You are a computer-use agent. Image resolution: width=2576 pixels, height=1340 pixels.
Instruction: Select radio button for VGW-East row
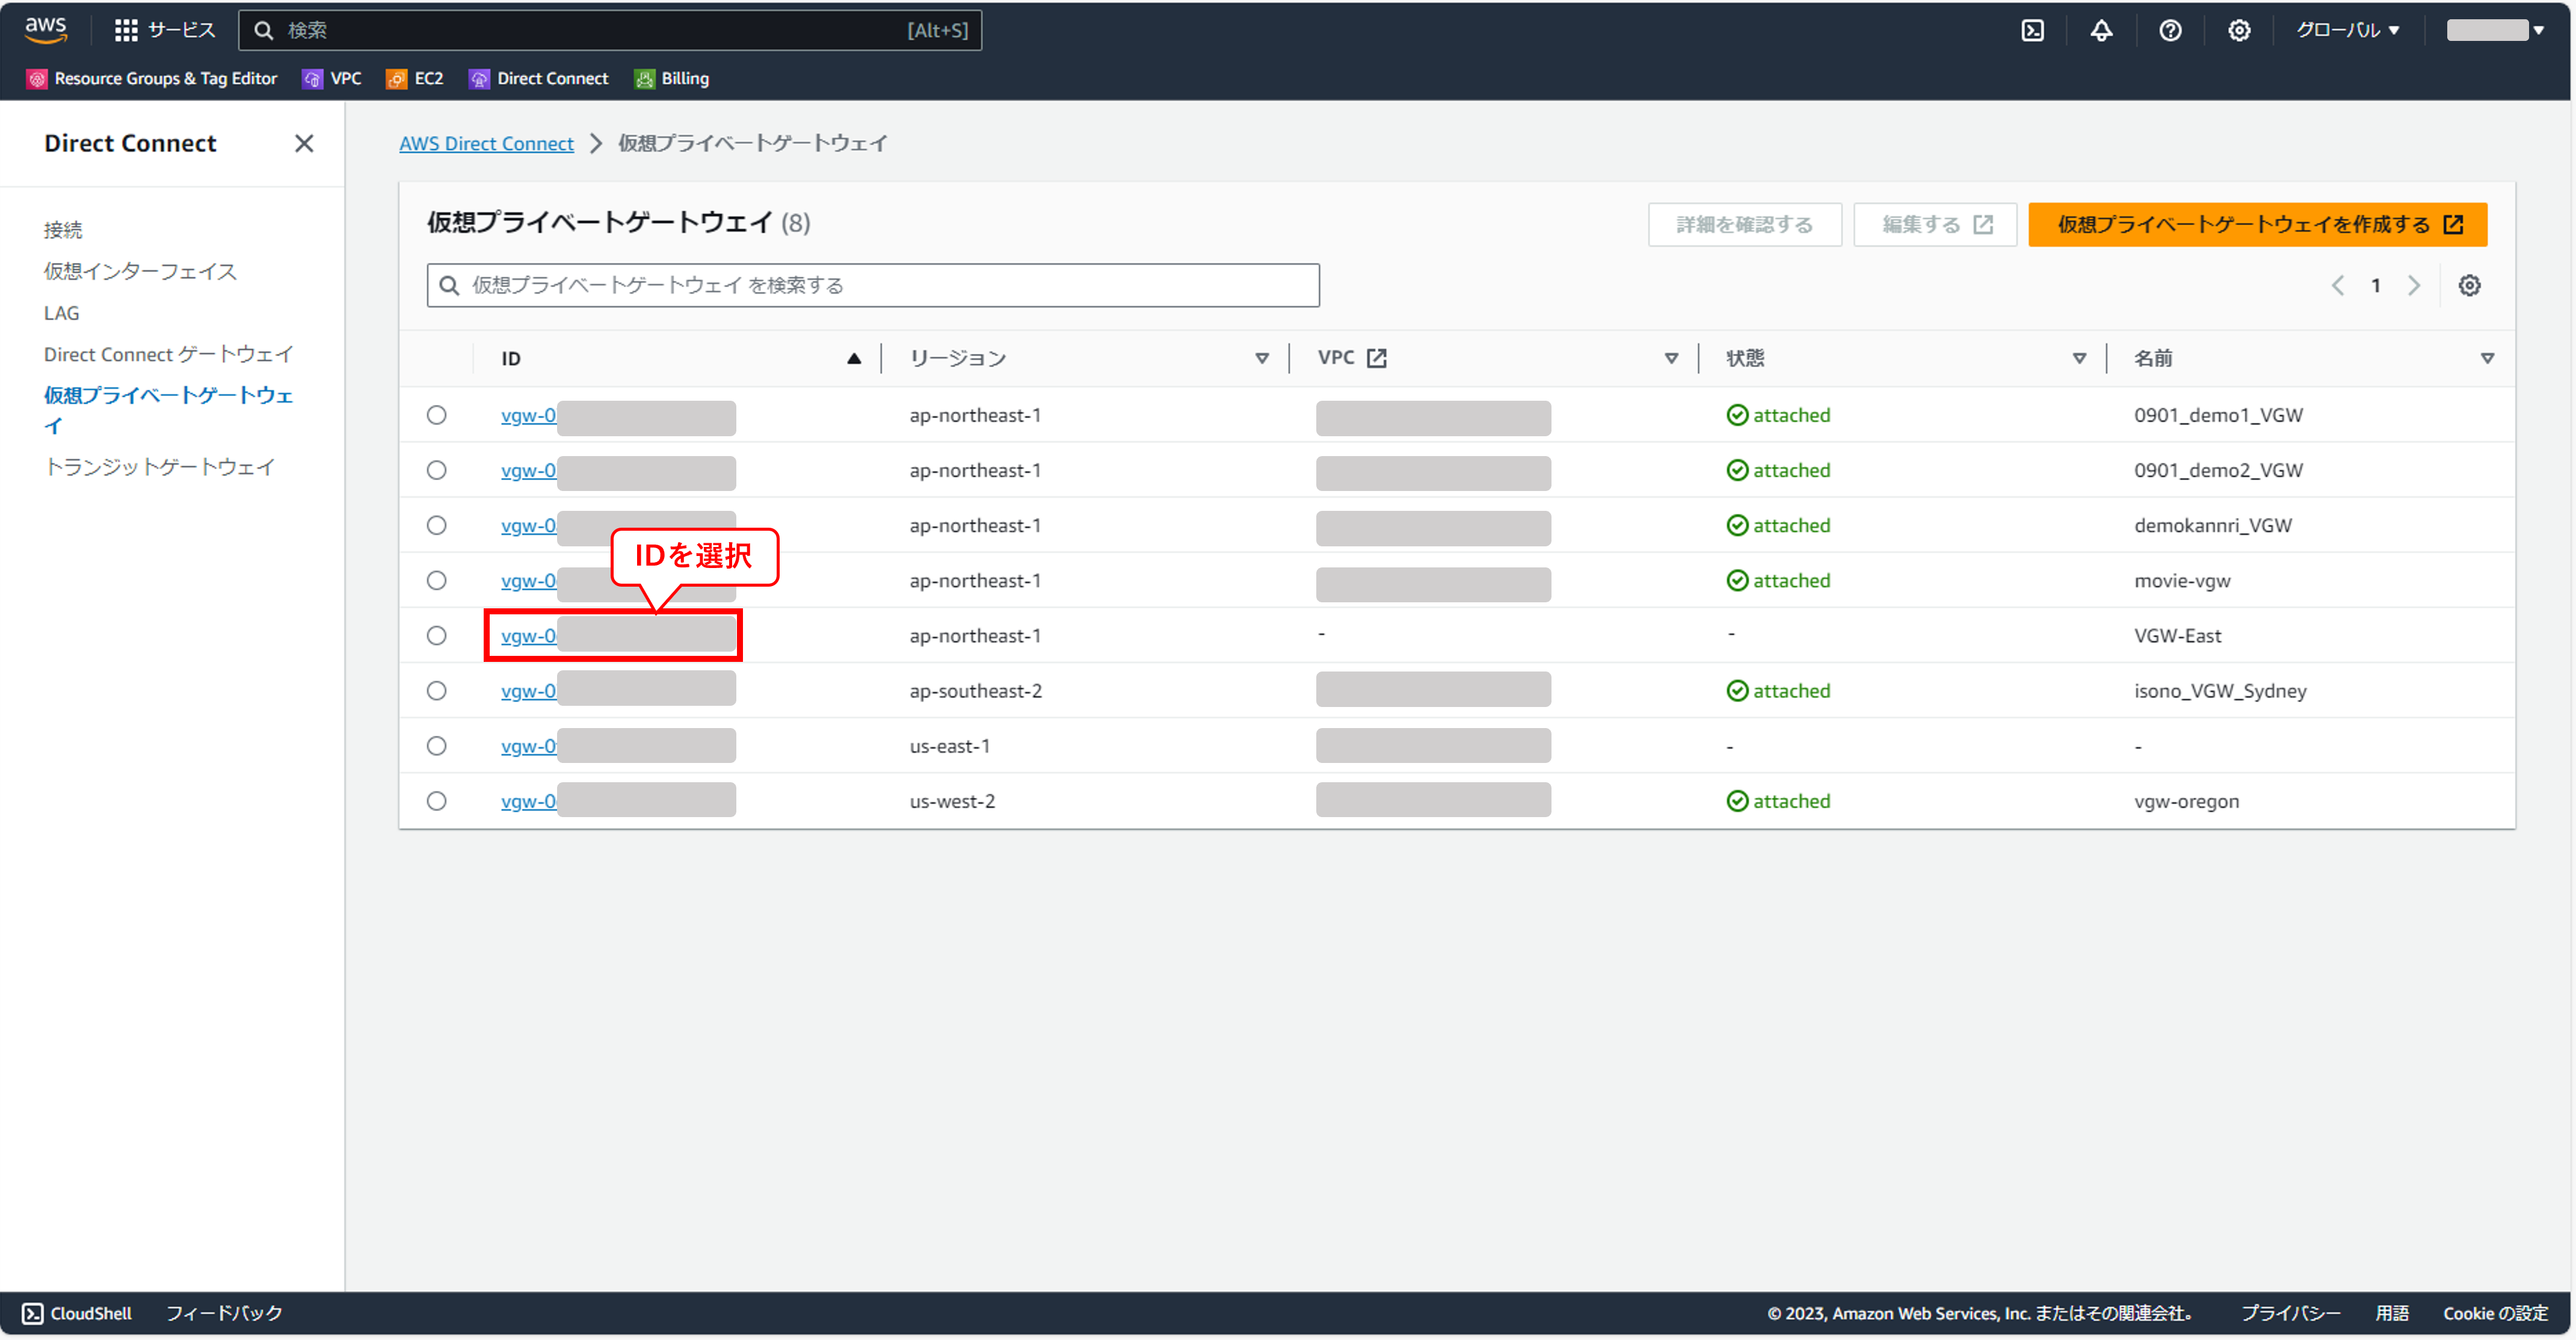point(437,636)
